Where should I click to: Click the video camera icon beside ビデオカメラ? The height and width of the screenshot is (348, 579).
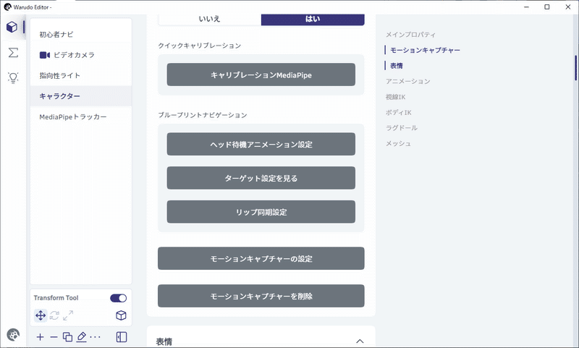(45, 55)
